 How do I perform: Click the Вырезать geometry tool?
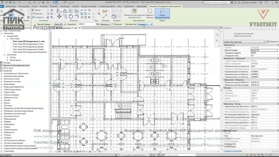tap(38, 14)
